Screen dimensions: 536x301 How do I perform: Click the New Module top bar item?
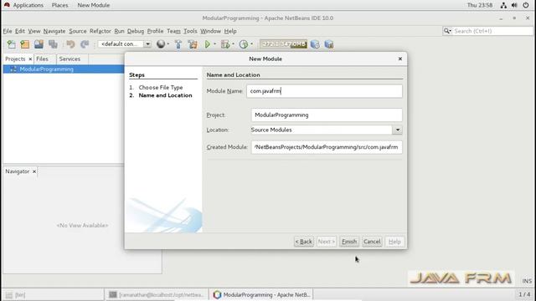click(x=94, y=5)
